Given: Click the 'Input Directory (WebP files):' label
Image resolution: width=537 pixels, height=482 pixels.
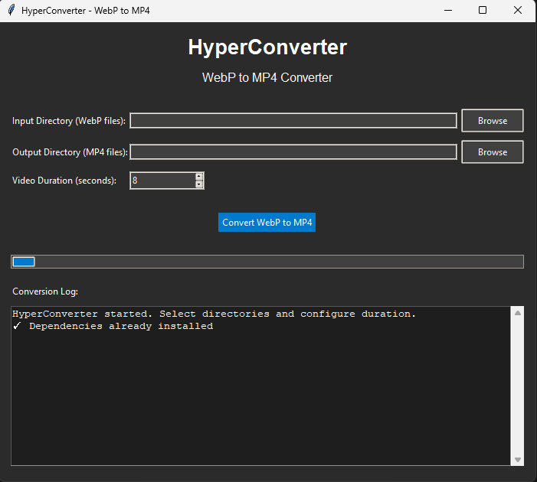Looking at the screenshot, I should [x=69, y=121].
